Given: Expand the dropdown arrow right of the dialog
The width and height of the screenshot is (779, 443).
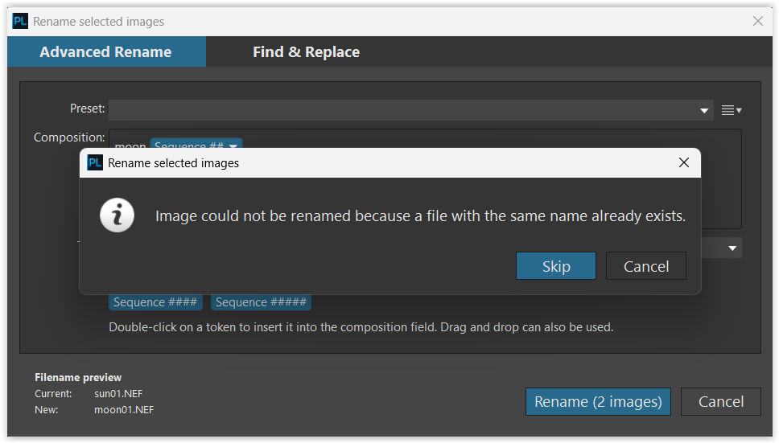Looking at the screenshot, I should (x=732, y=248).
